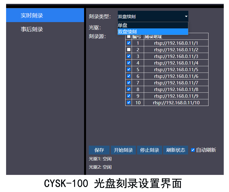
Task: Click the 保存 button
Action: click(99, 150)
